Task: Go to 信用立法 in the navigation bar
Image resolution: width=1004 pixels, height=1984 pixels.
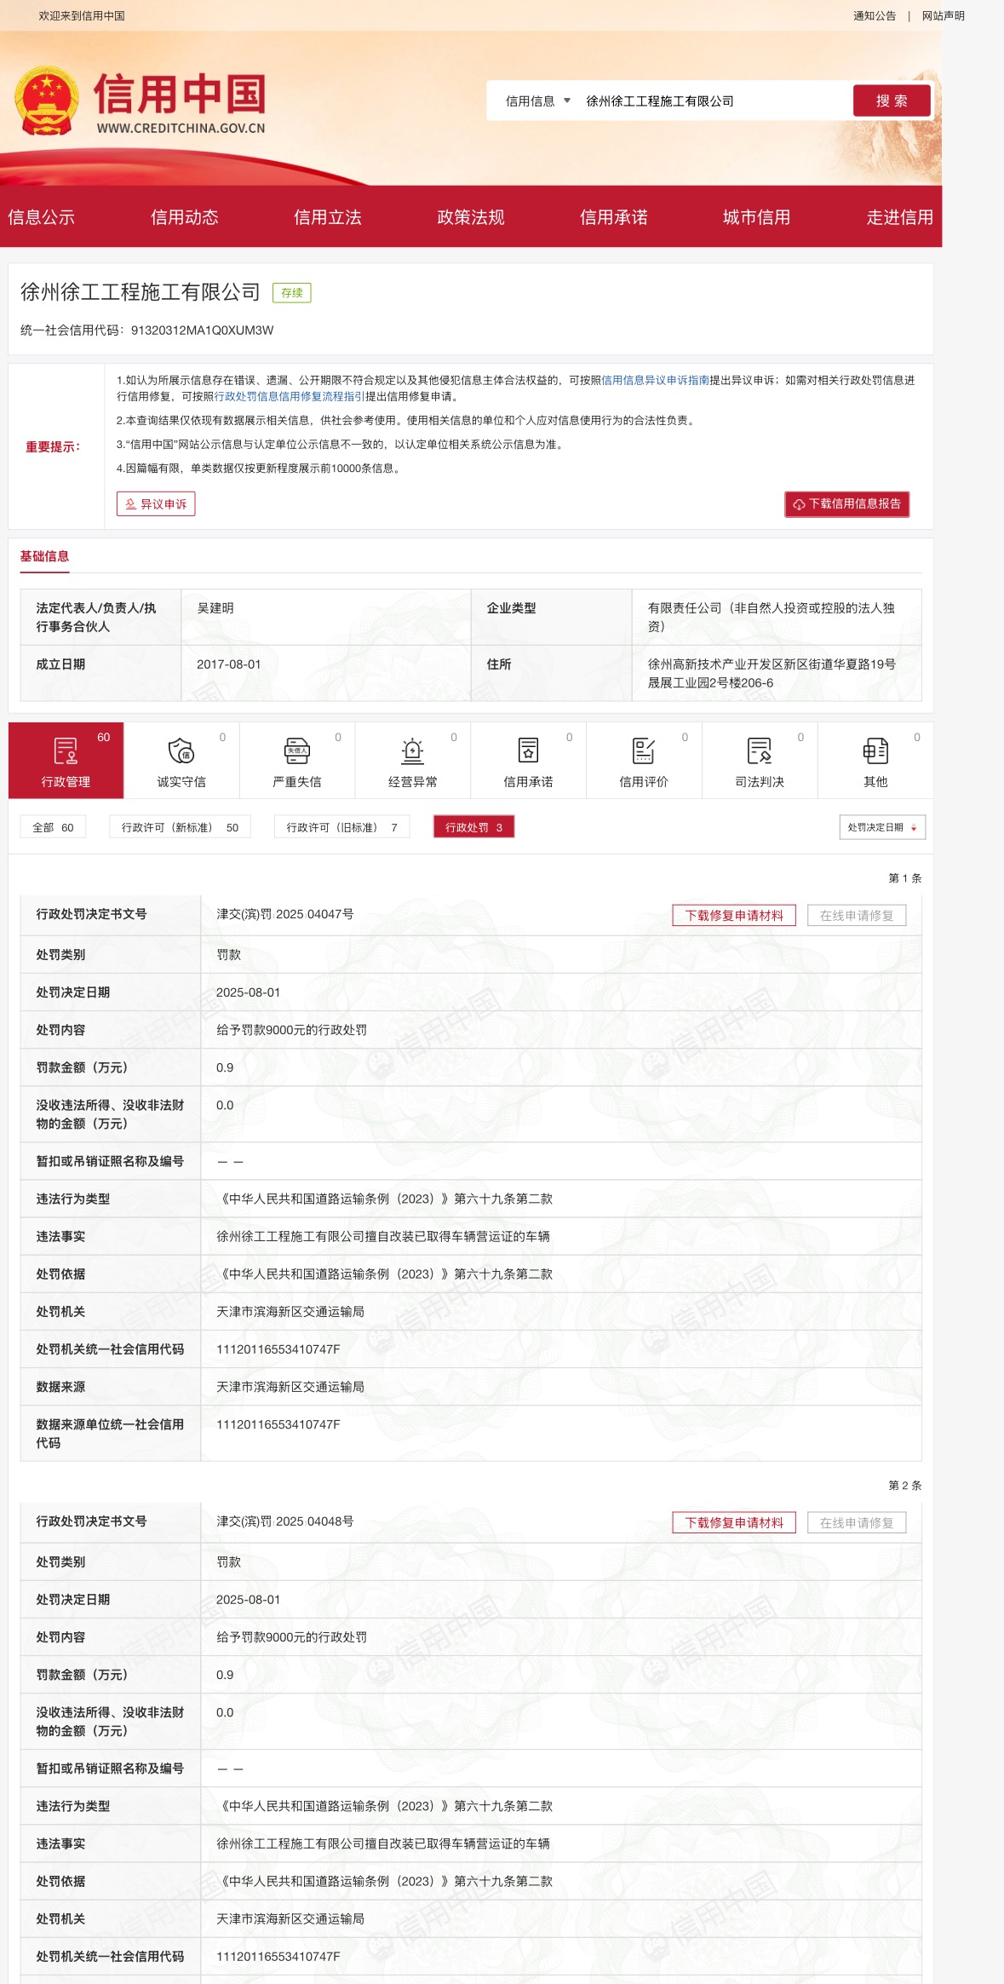Action: [328, 217]
